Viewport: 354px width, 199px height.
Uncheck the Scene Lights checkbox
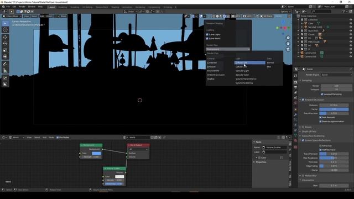(207, 34)
